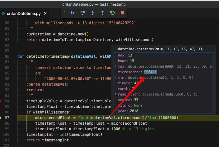Click the Python file icon on the tab

click(3, 14)
